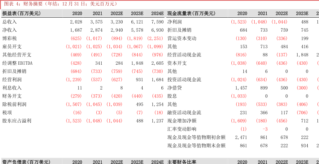Click the 资产负债表(百万美元) header at the bottom
The image size is (319, 164).
[x=26, y=162]
